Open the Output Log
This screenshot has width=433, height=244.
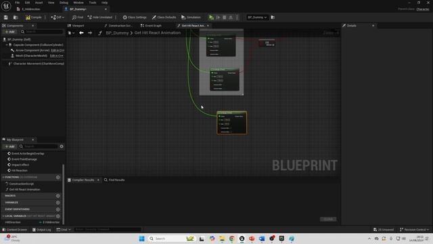pos(42,230)
